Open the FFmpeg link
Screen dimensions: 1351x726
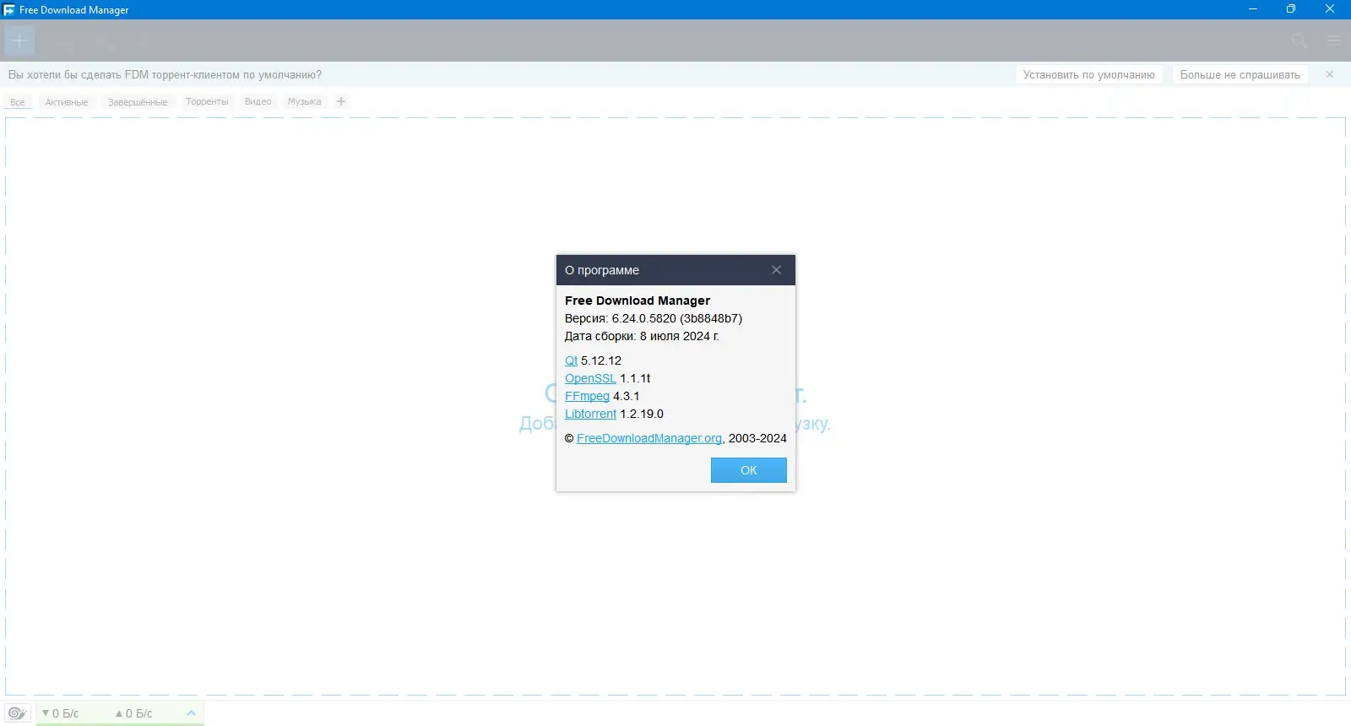(587, 396)
